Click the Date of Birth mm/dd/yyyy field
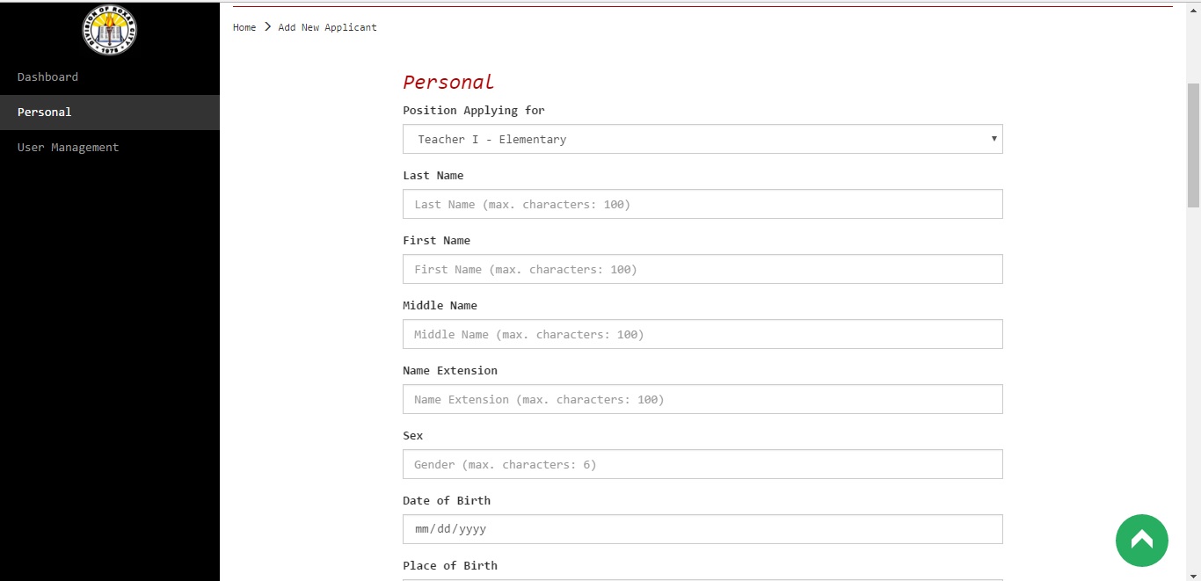This screenshot has width=1201, height=581. (x=702, y=529)
